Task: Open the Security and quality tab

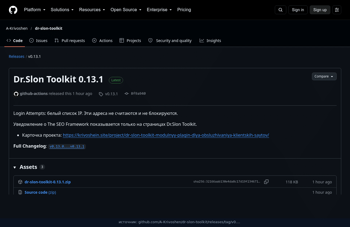Action: [170, 41]
